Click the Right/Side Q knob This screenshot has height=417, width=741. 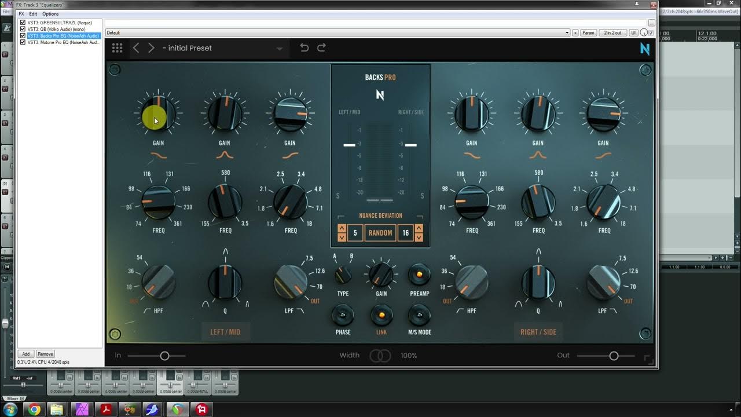538,283
